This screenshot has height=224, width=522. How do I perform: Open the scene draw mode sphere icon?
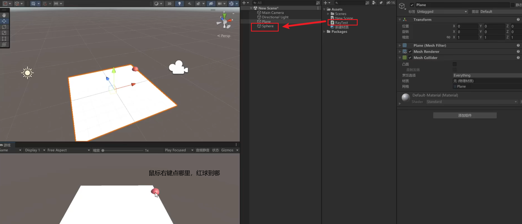(x=156, y=4)
